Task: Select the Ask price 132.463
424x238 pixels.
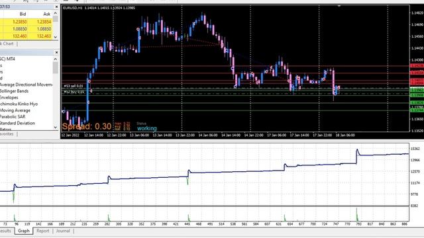Action: coord(44,36)
